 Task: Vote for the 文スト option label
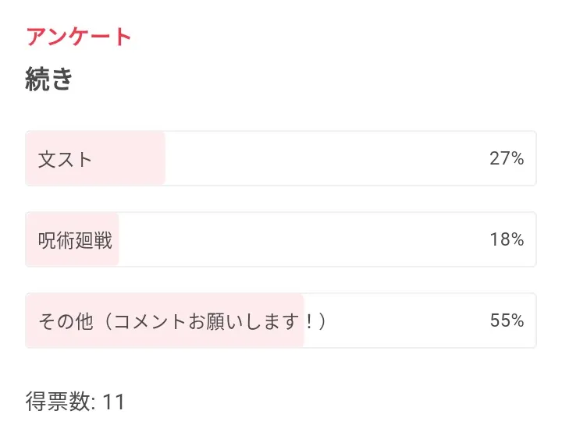tap(65, 159)
